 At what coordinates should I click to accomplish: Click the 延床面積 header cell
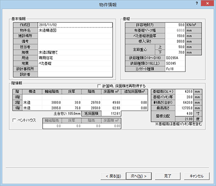tap(92, 114)
